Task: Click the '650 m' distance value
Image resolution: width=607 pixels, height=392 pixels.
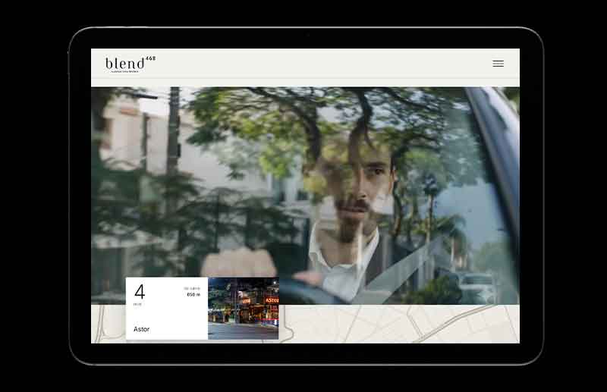Action: [x=193, y=294]
